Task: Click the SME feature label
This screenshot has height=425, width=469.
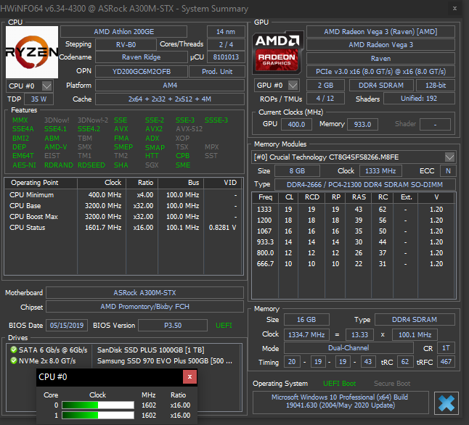Action: 183,165
